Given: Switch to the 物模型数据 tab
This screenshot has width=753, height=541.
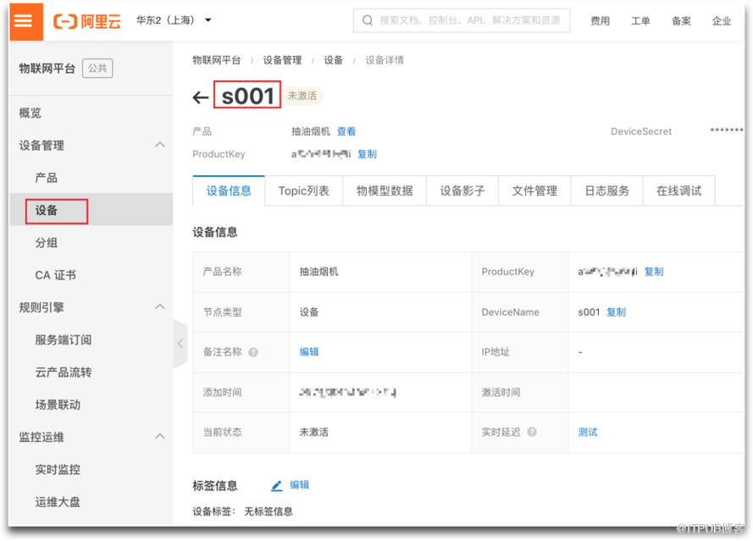Looking at the screenshot, I should click(x=385, y=190).
